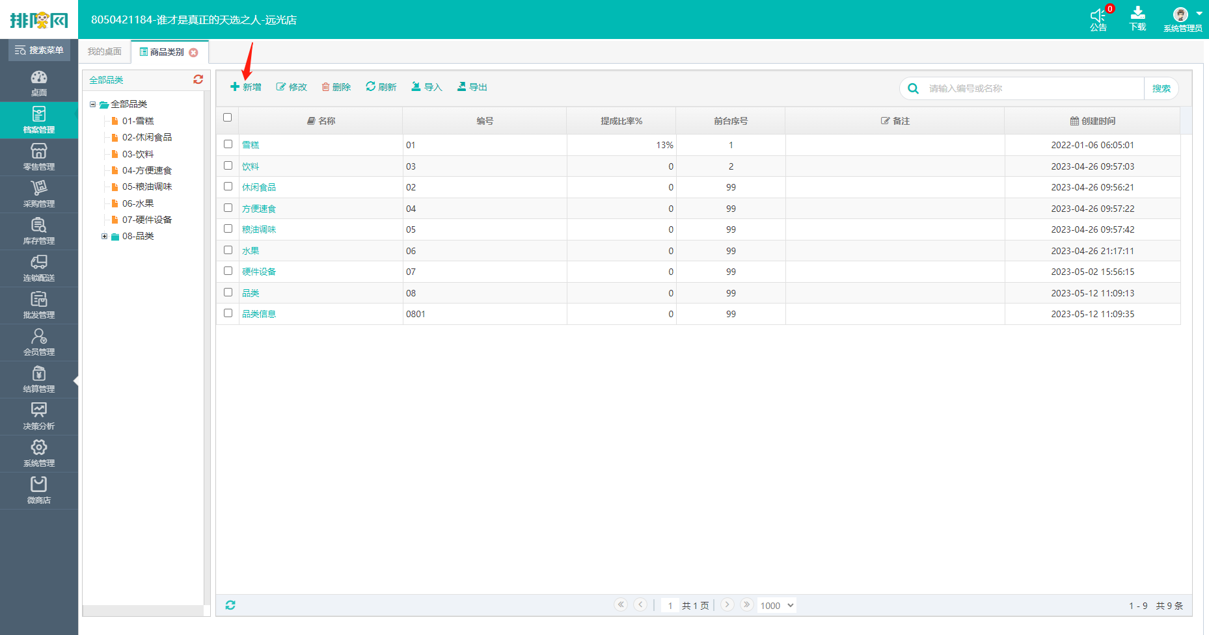Refresh the 全部品类 tree panel
1209x635 pixels.
(198, 79)
